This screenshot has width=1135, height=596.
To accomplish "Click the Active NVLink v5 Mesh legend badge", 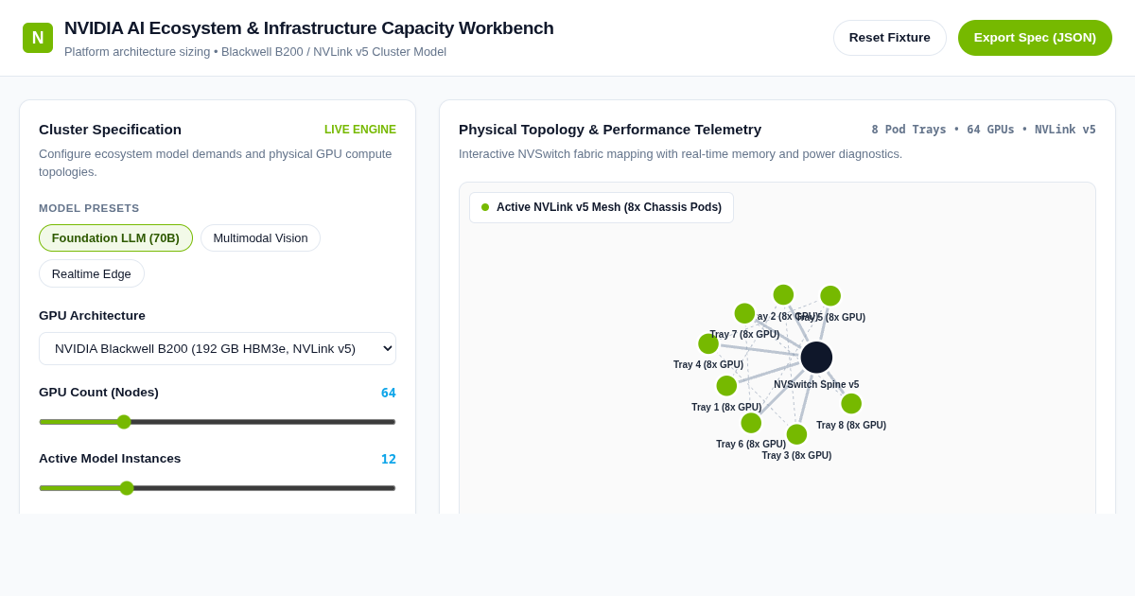I will [x=602, y=207].
